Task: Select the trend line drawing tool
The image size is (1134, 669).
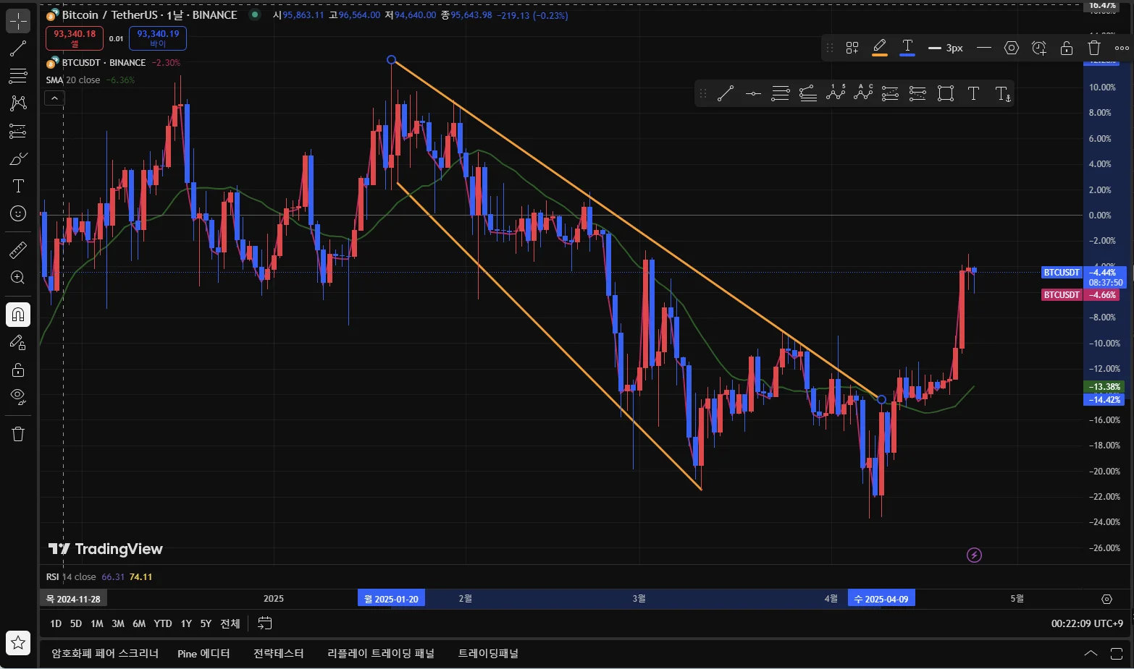Action: (x=18, y=48)
